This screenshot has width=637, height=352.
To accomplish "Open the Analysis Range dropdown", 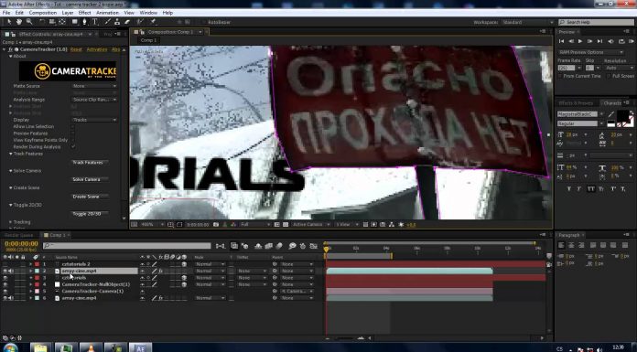I will 94,100.
